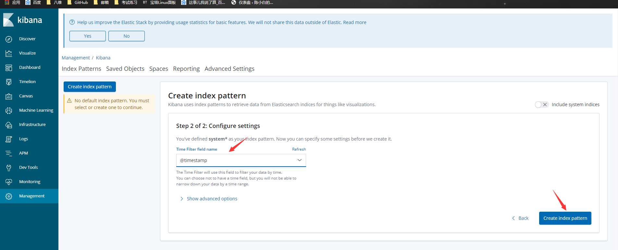618x250 pixels.
Task: Open the Dev Tools wrench icon
Action: pyautogui.click(x=9, y=168)
